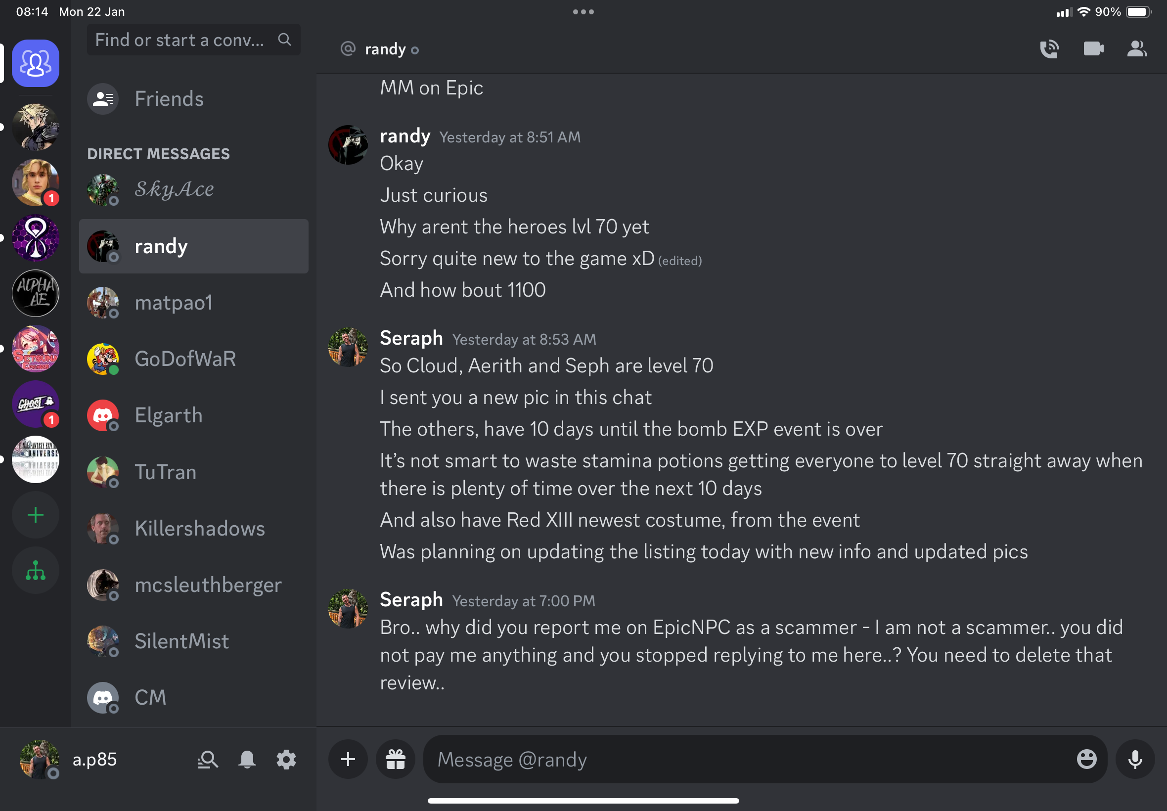Open the Alpha AE server
The image size is (1167, 811).
pyautogui.click(x=36, y=294)
